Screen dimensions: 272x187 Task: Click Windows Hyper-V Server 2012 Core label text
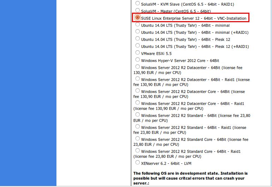pyautogui.click(x=180, y=61)
